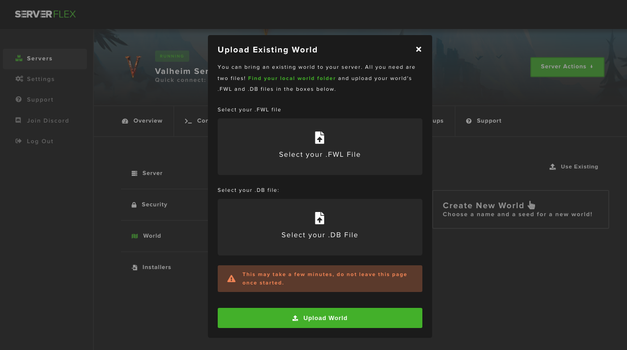Switch to the Overview tab
The width and height of the screenshot is (627, 350).
[x=142, y=121]
